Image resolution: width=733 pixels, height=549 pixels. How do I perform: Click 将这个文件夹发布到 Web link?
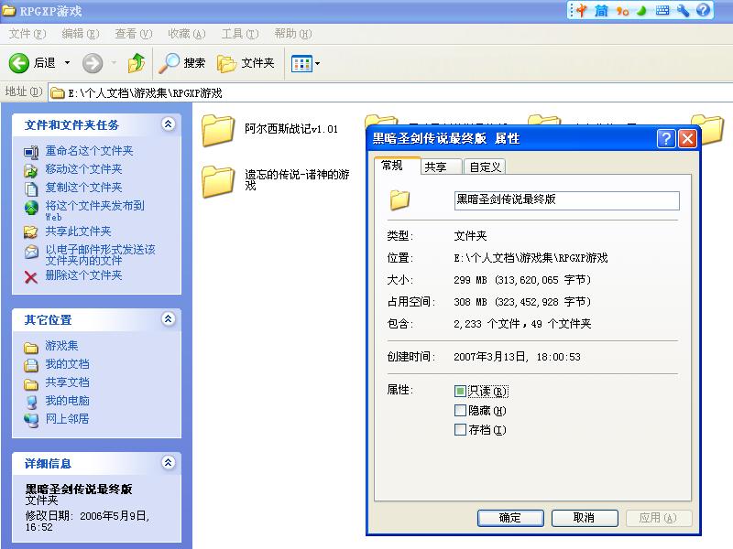[x=95, y=210]
